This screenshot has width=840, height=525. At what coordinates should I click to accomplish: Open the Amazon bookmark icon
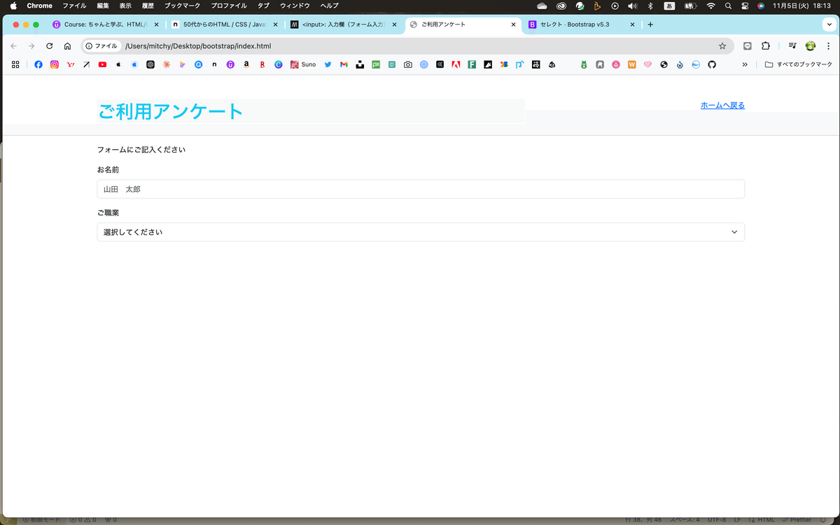[x=246, y=64]
